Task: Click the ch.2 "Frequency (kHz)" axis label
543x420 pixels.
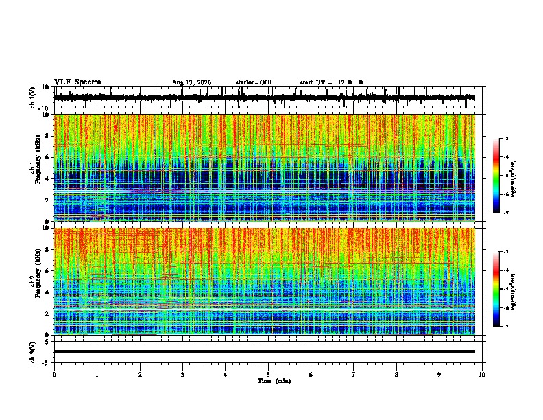Action: tap(38, 273)
